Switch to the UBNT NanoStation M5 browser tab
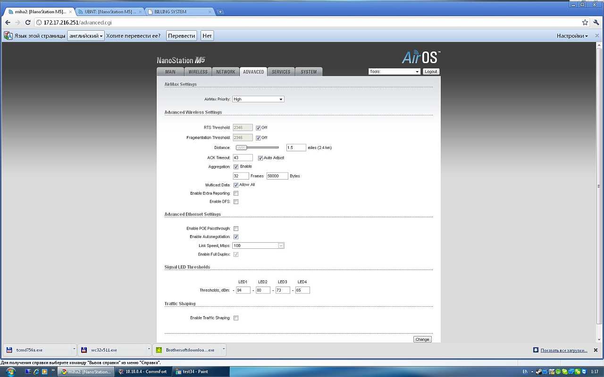The width and height of the screenshot is (604, 377). (109, 12)
